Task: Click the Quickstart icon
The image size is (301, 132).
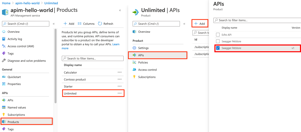Action: (4, 77)
